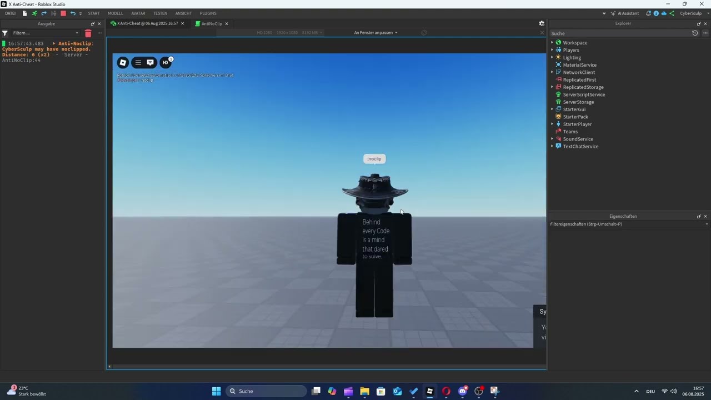Stop the playtest with the red square
This screenshot has width=711, height=400.
tap(63, 13)
